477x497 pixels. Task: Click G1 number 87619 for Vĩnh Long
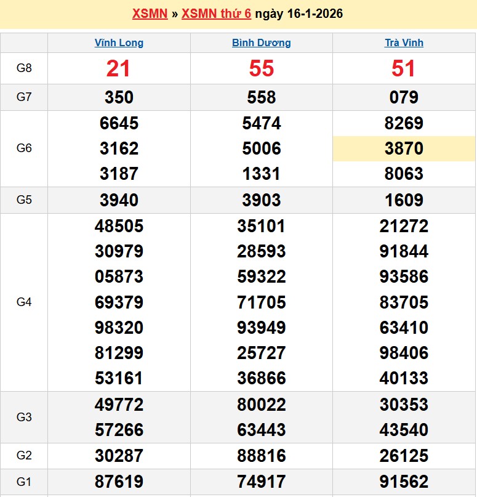pos(119,482)
